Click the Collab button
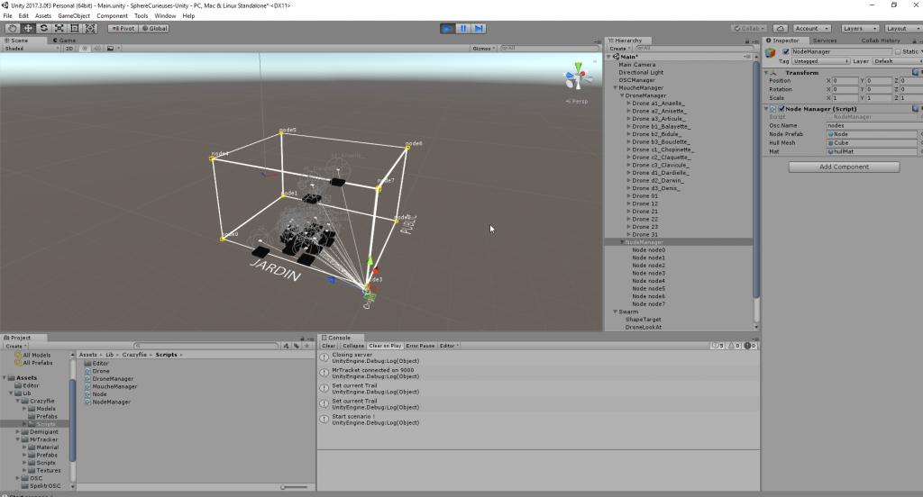This screenshot has width=923, height=497. [x=749, y=28]
